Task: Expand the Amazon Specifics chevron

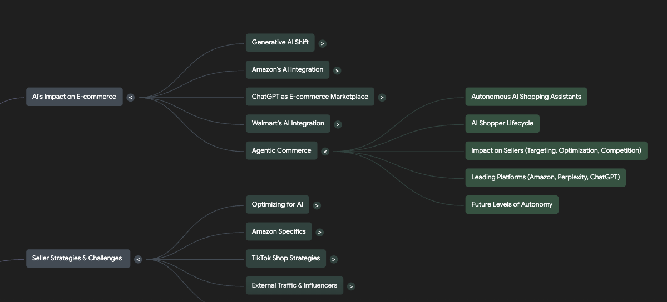Action: [319, 233]
